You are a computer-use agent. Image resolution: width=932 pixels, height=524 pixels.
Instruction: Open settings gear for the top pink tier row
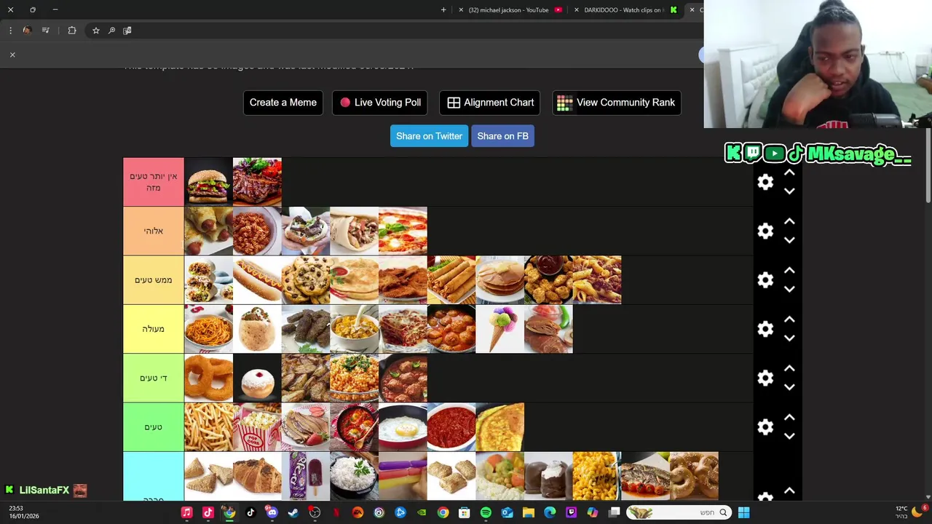tap(765, 182)
